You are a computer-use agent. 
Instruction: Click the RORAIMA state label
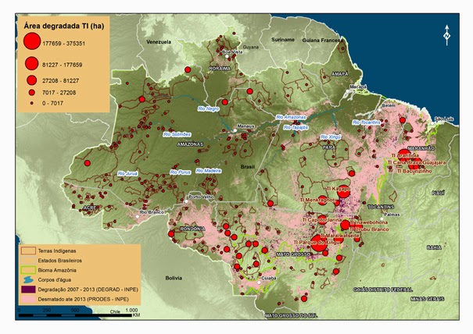[x=220, y=69]
